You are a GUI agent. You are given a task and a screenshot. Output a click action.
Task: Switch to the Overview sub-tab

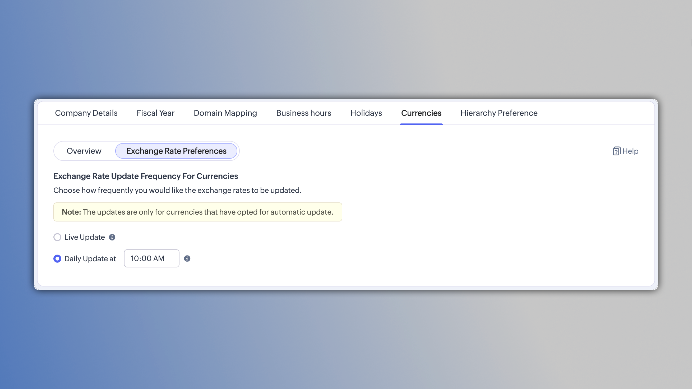click(x=84, y=151)
